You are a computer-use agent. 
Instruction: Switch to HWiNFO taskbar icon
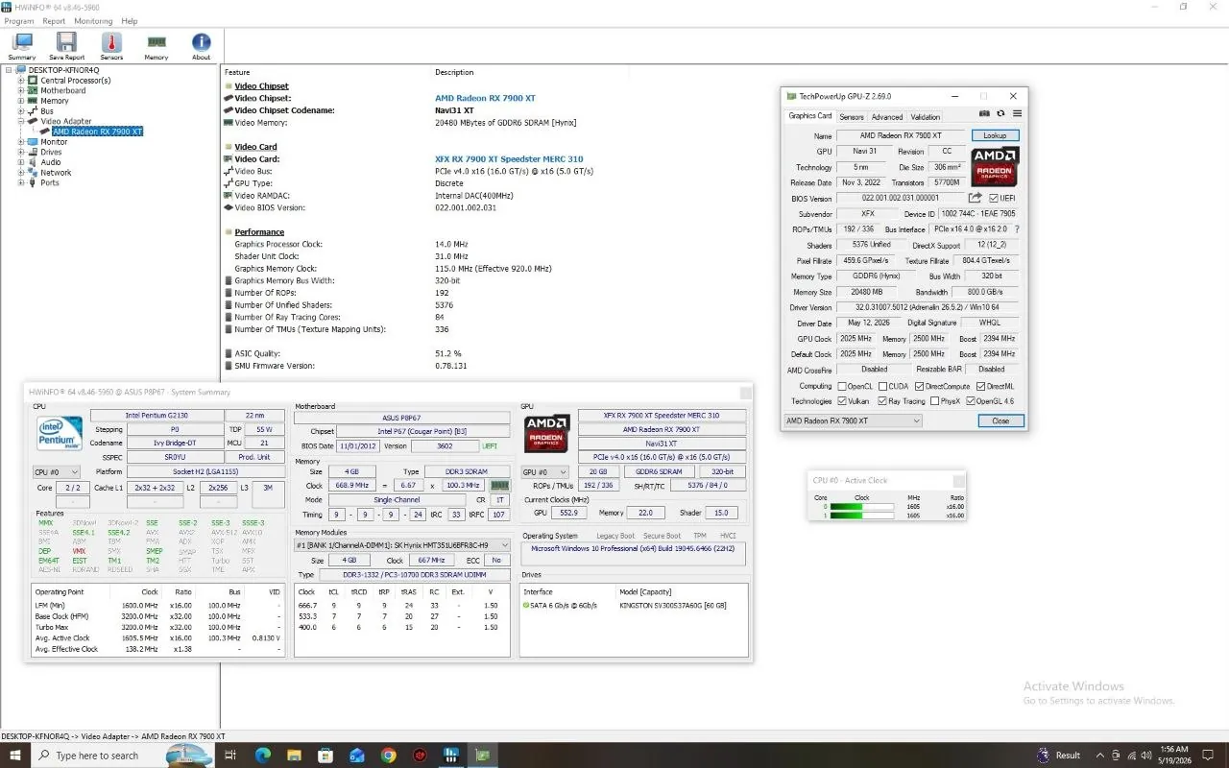(450, 755)
